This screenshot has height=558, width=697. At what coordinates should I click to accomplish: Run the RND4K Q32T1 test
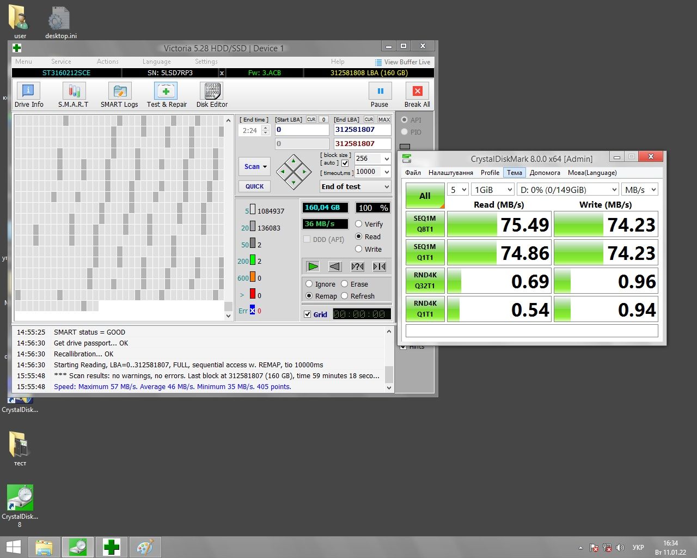(425, 281)
